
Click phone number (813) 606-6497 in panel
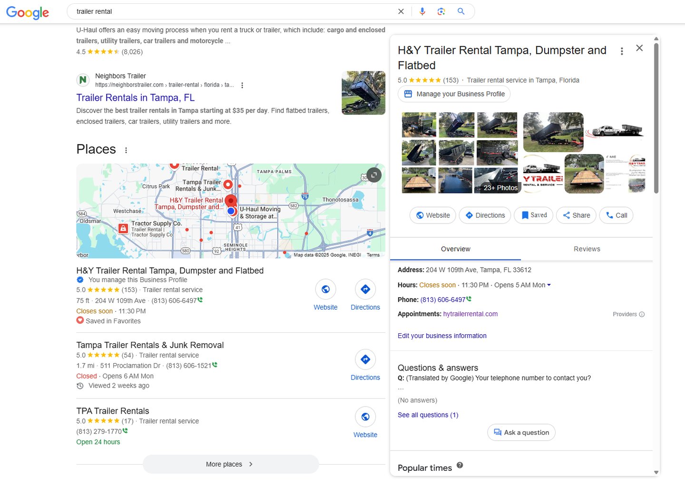click(x=443, y=300)
